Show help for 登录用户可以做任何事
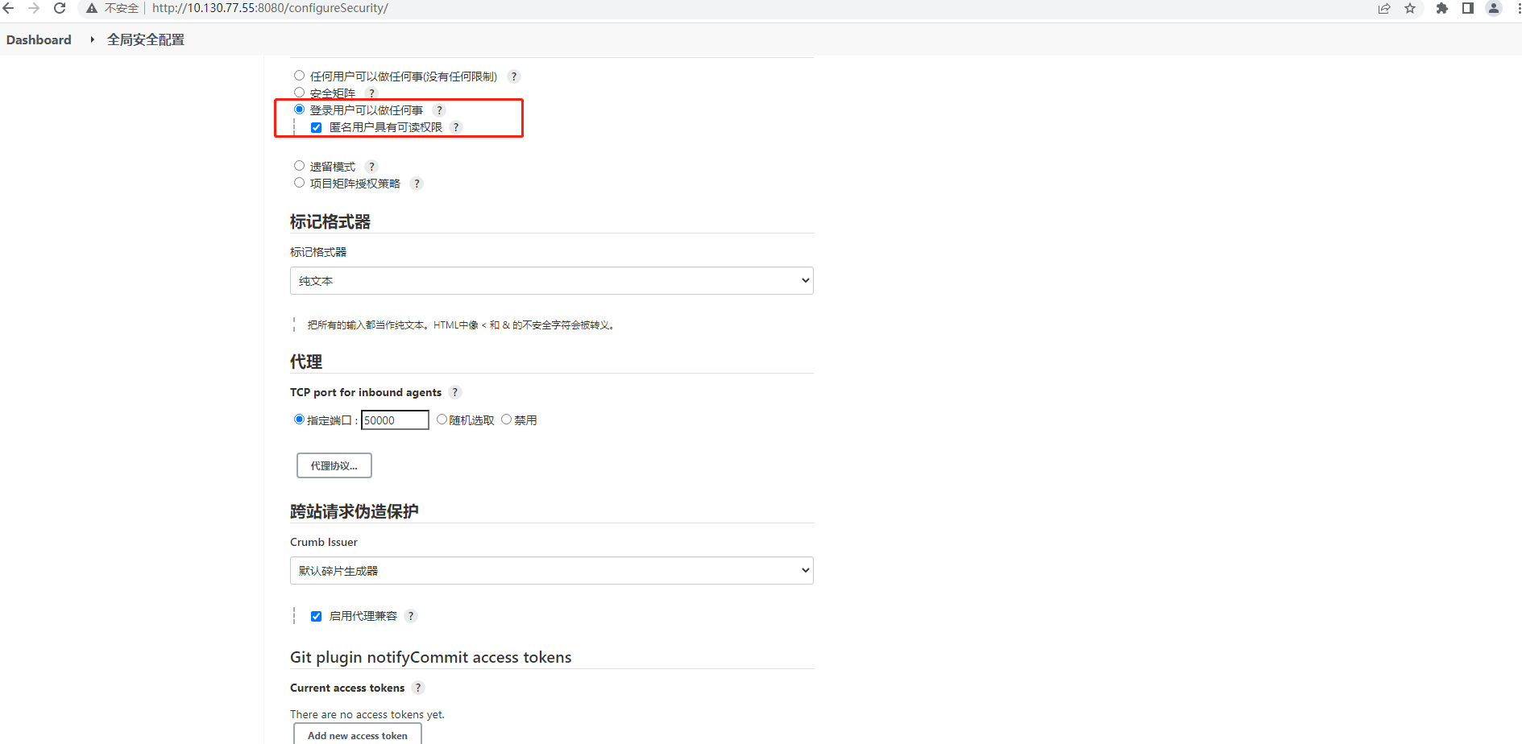This screenshot has height=744, width=1522. (439, 110)
